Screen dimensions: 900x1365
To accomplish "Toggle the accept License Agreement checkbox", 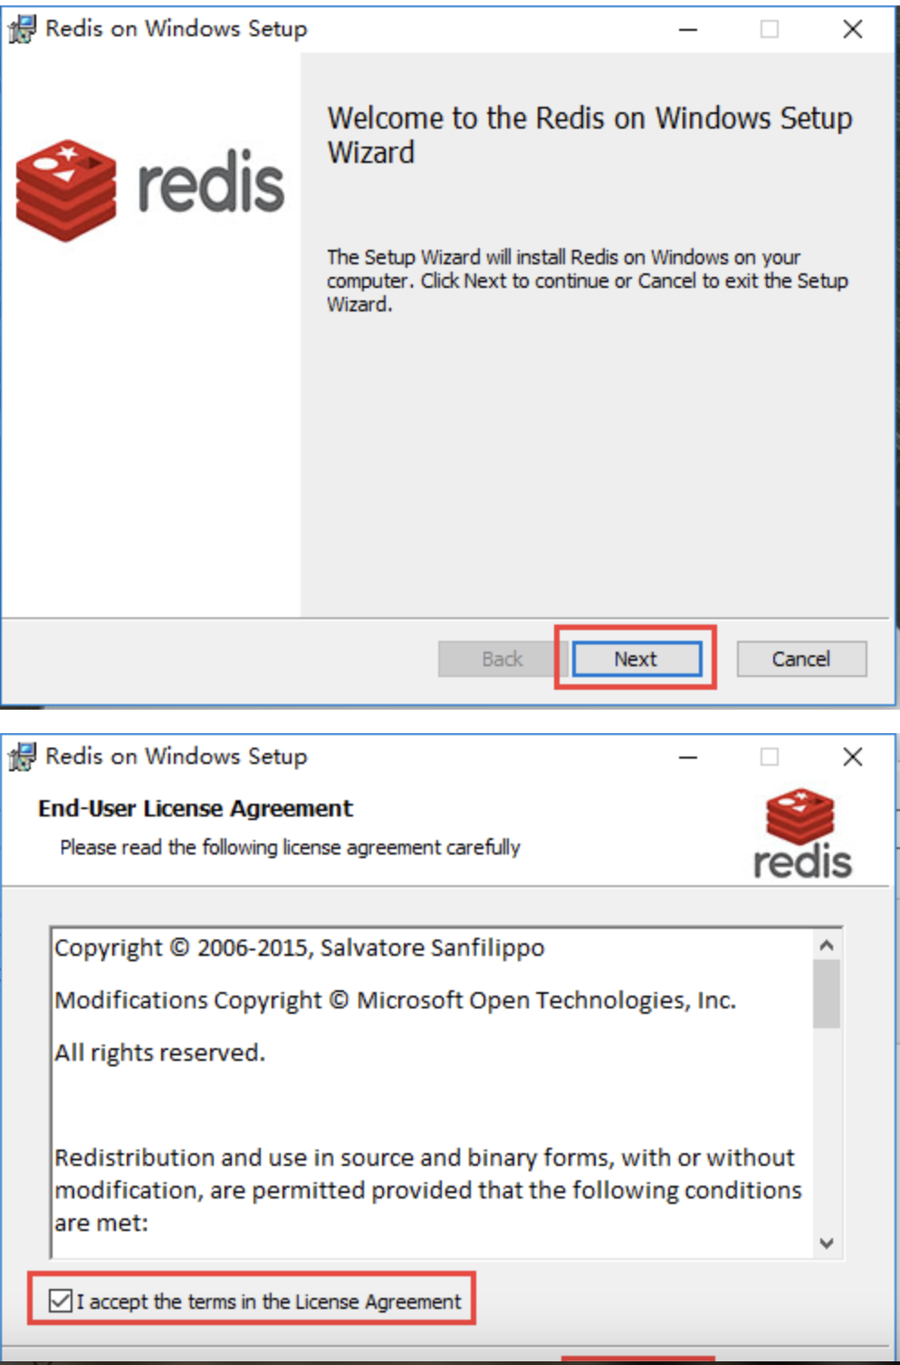I will click(x=61, y=1301).
